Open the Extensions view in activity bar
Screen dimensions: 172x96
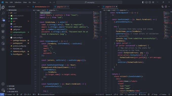point(3,25)
